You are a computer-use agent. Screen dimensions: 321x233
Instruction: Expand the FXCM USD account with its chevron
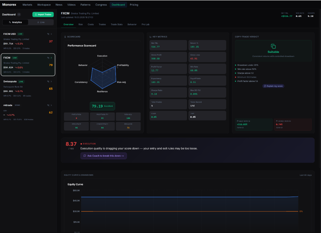(51, 34)
